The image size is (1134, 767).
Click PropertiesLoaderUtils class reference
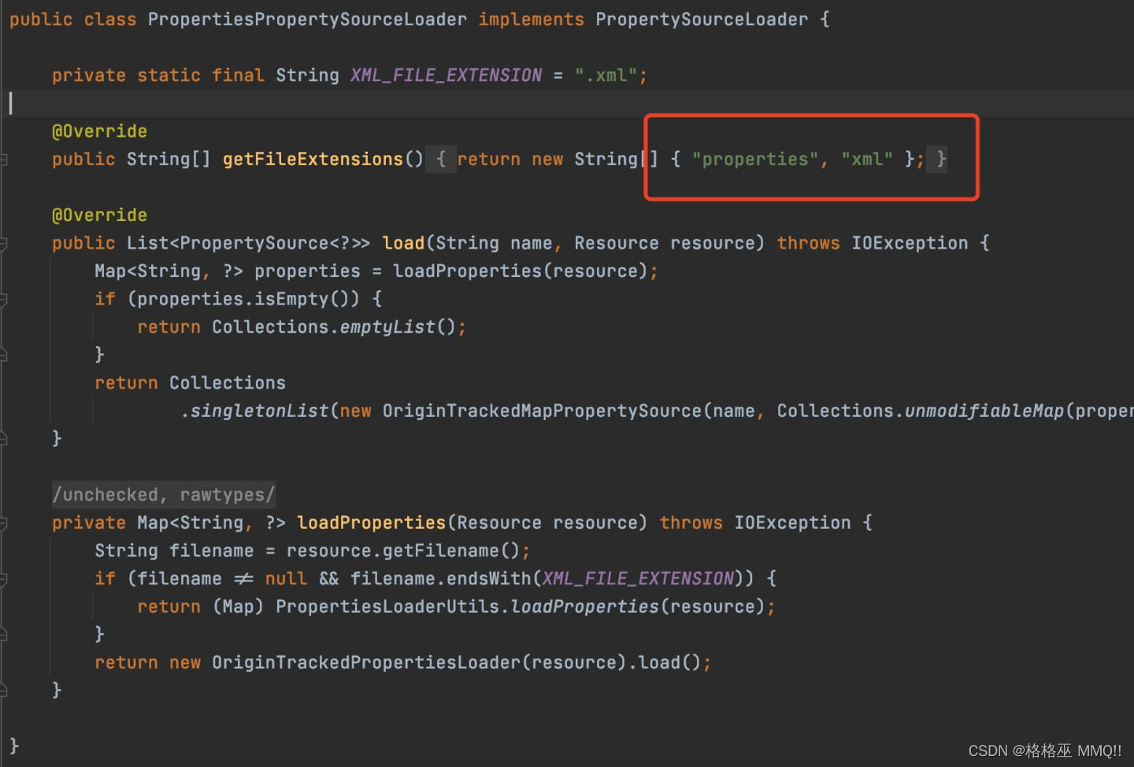coord(387,607)
